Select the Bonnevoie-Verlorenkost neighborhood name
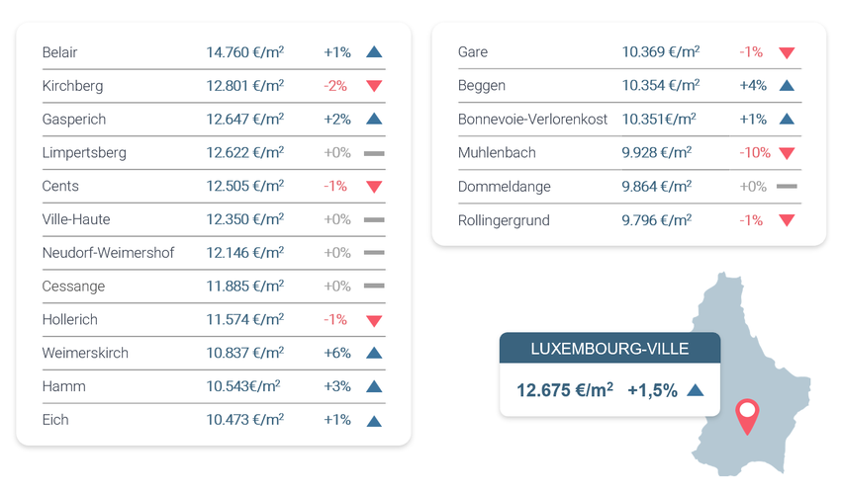This screenshot has width=841, height=493. click(x=532, y=120)
